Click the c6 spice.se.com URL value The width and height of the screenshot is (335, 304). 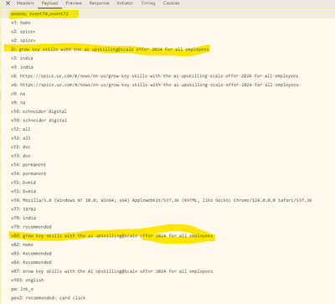point(159,76)
